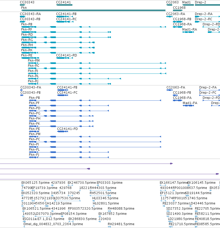Select EST label SD27352.3prime
220x228 pixels.
tap(179, 209)
